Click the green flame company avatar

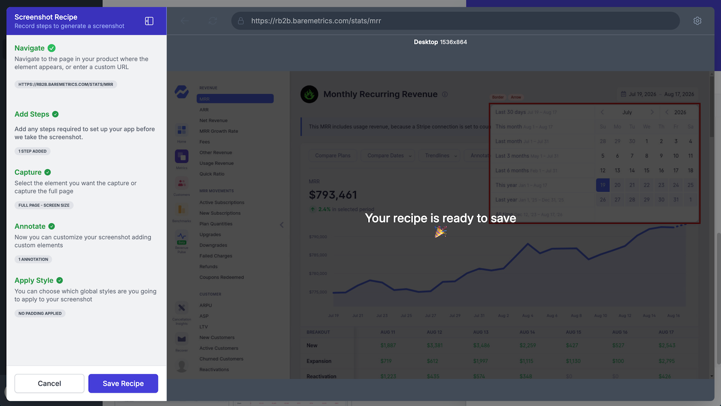click(x=309, y=94)
